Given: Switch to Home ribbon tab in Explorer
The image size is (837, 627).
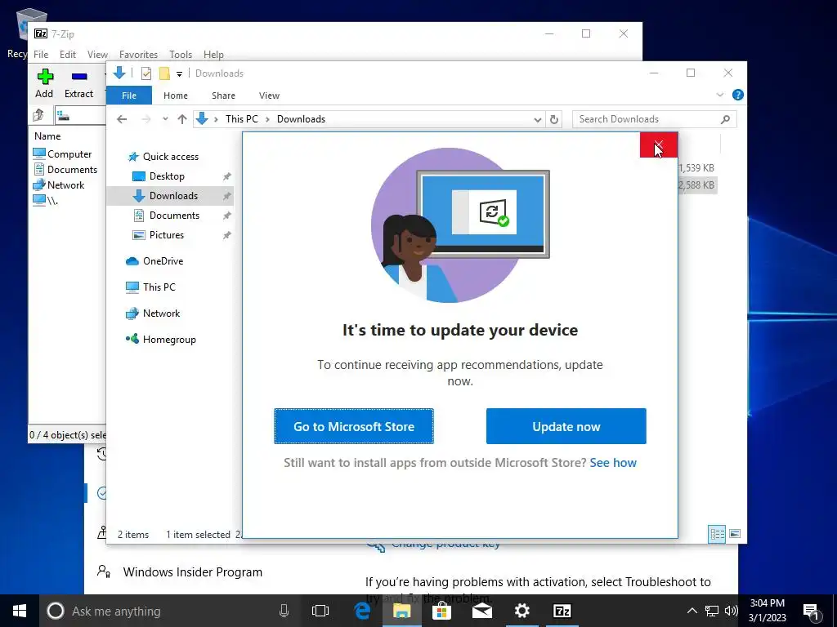Looking at the screenshot, I should coord(176,96).
